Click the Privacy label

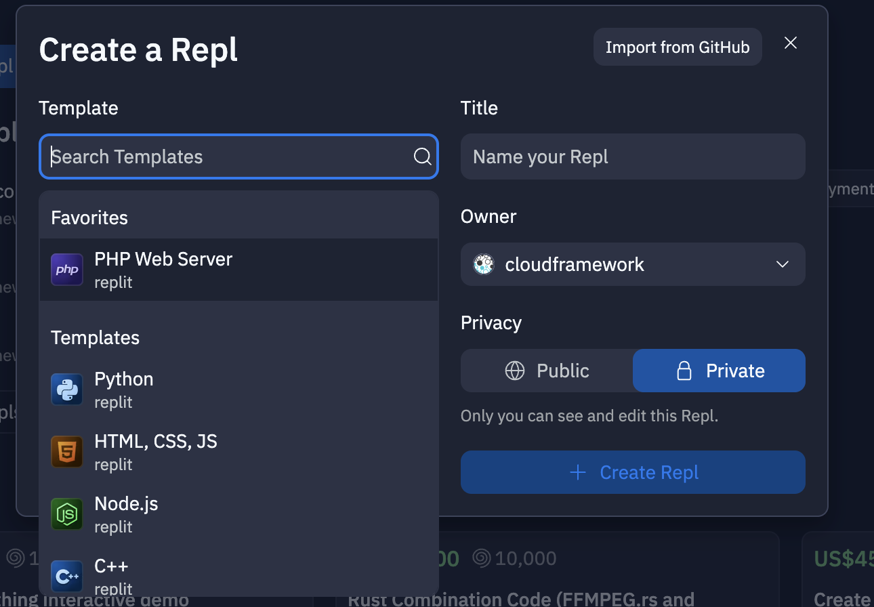pos(491,323)
